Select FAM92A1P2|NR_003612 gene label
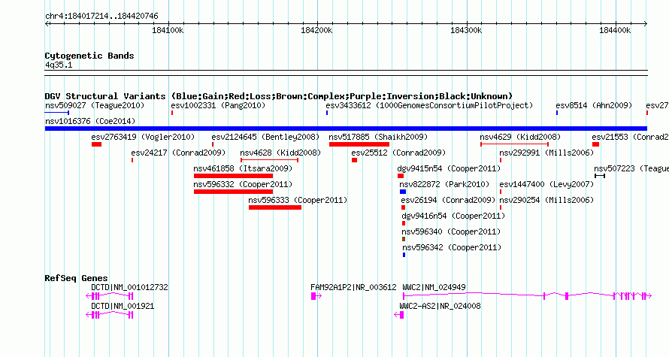This screenshot has width=669, height=357. (353, 287)
